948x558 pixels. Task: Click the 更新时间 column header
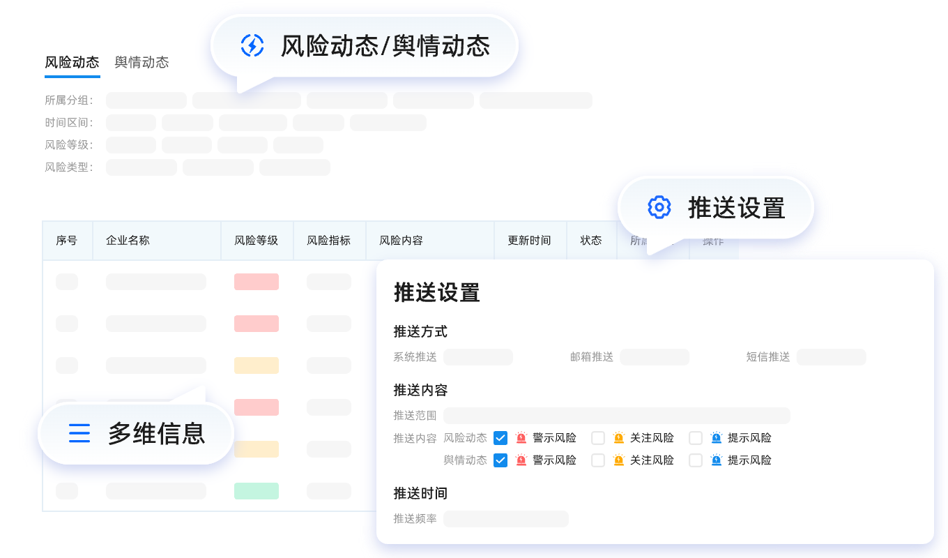(x=529, y=241)
